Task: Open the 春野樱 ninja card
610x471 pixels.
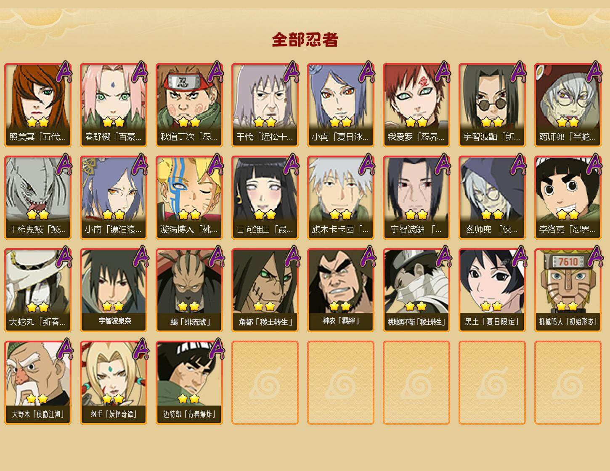Action: (114, 105)
